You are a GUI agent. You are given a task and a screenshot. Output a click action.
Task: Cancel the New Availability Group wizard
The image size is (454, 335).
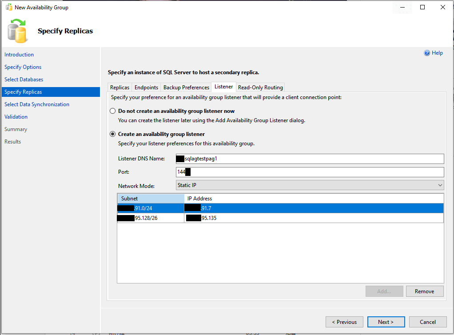[x=427, y=322]
